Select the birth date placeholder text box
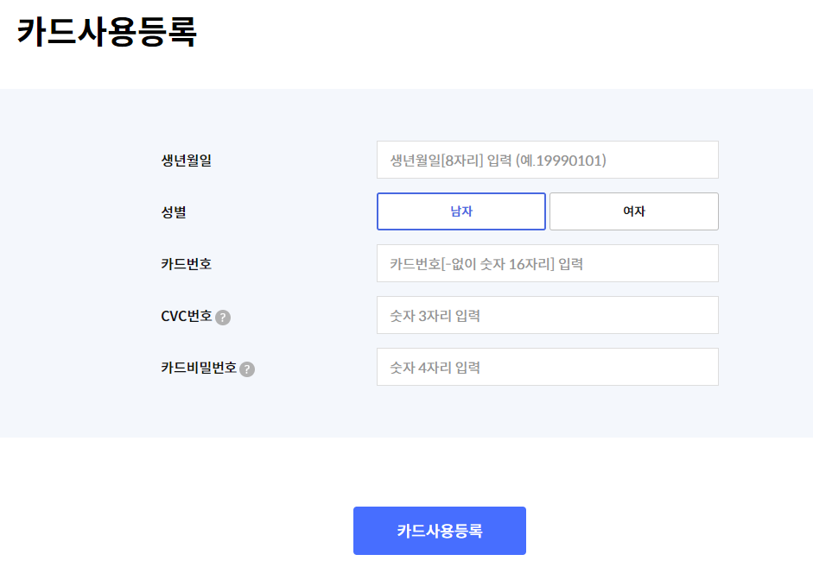 [x=547, y=159]
